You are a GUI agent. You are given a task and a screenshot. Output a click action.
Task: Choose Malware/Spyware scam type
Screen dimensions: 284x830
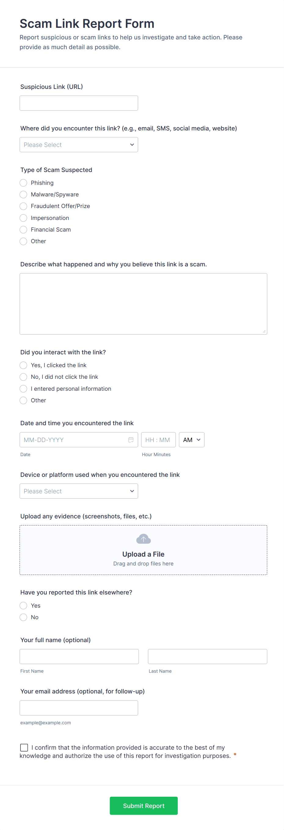(x=23, y=195)
